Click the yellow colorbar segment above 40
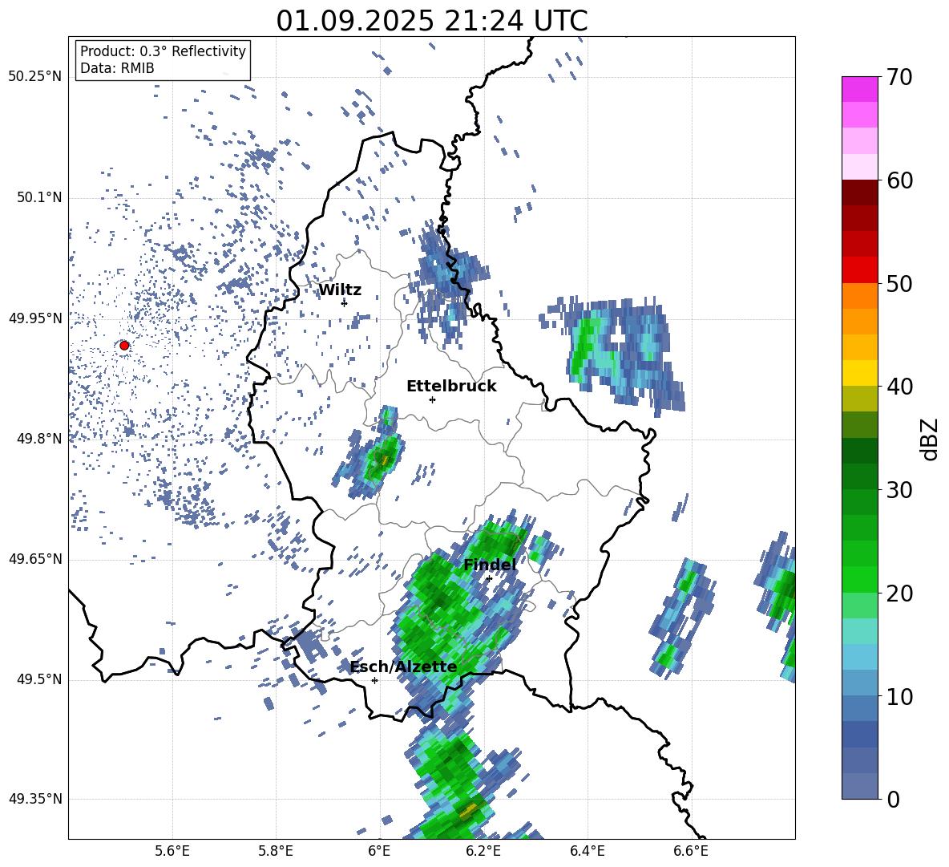This screenshot has width=949, height=867. click(x=859, y=373)
